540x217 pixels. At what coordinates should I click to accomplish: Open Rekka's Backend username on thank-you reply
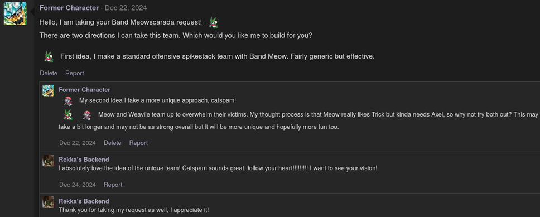click(x=84, y=201)
